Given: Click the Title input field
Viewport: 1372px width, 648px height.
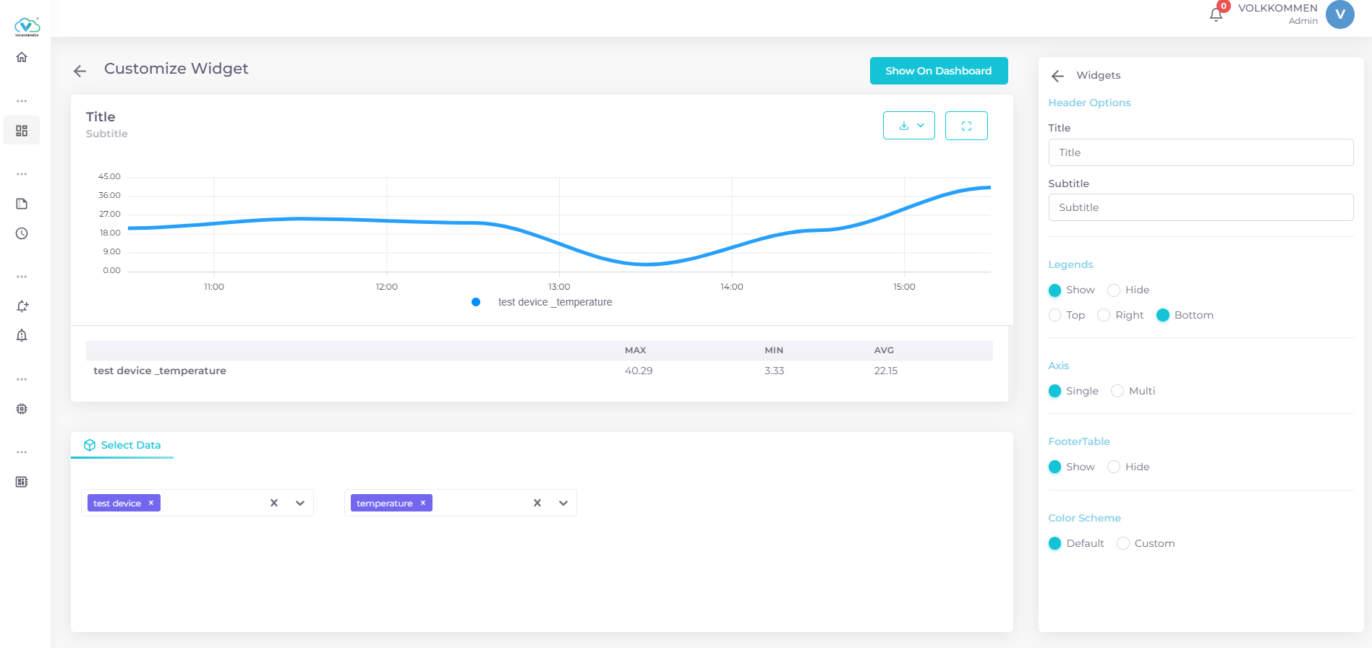Looking at the screenshot, I should point(1201,152).
